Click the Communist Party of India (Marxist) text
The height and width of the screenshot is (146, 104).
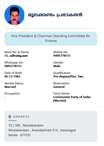click(72, 99)
